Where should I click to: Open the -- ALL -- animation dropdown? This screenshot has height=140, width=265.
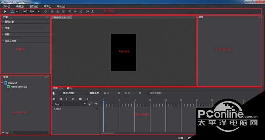tap(69, 104)
